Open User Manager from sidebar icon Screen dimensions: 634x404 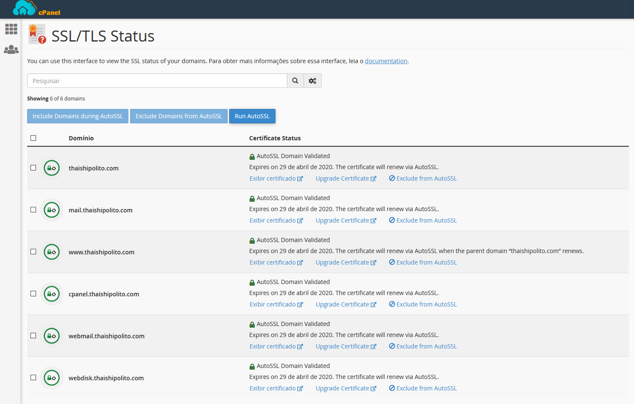click(x=11, y=50)
